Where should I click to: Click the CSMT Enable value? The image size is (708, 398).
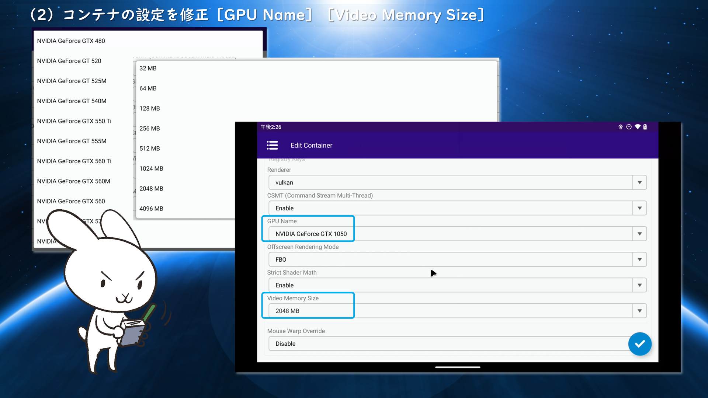point(285,208)
